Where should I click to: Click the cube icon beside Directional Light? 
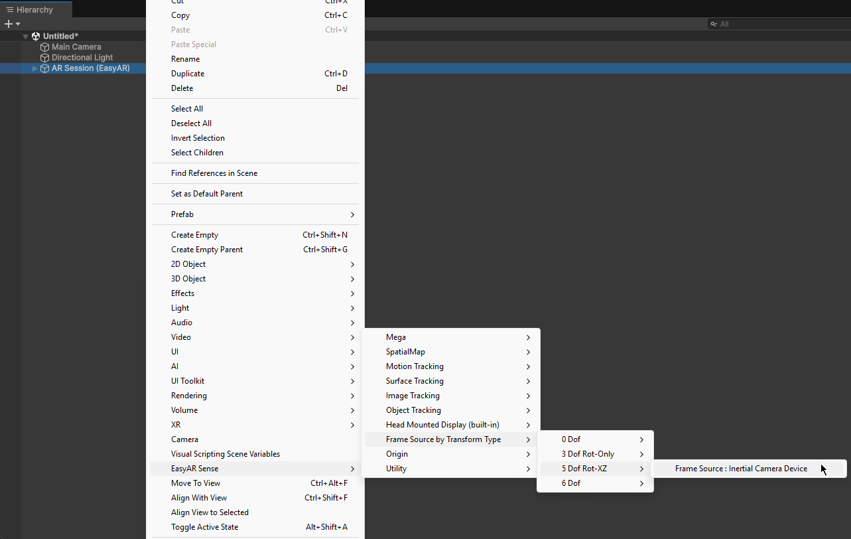pyautogui.click(x=45, y=58)
